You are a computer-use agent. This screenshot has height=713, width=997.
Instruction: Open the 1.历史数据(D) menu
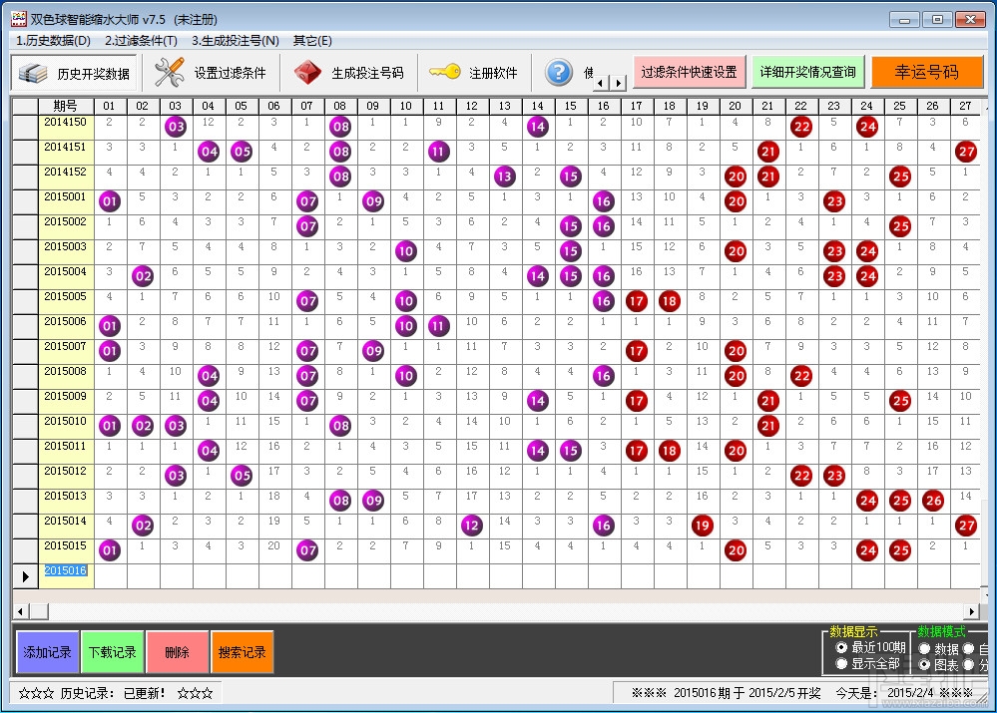[x=54, y=41]
